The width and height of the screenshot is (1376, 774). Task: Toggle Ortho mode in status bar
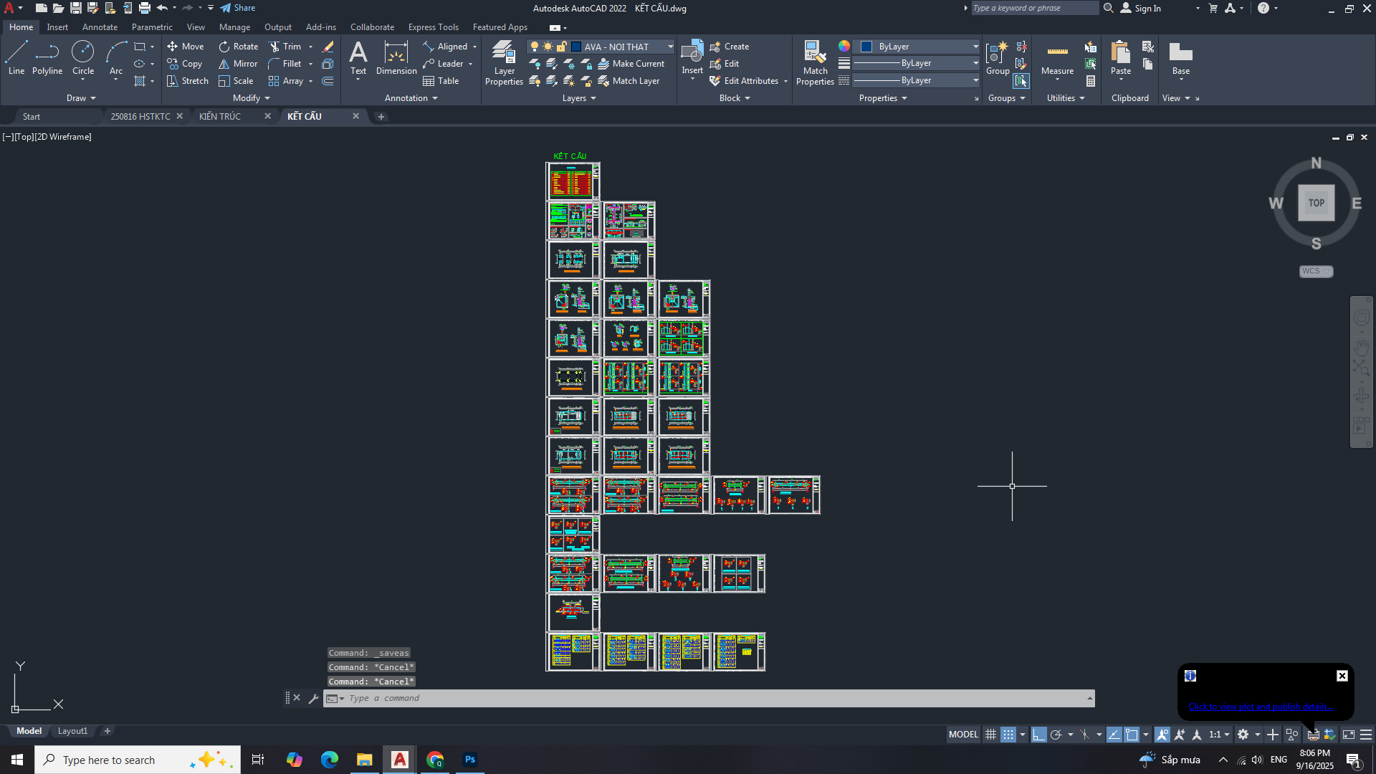coord(1038,735)
